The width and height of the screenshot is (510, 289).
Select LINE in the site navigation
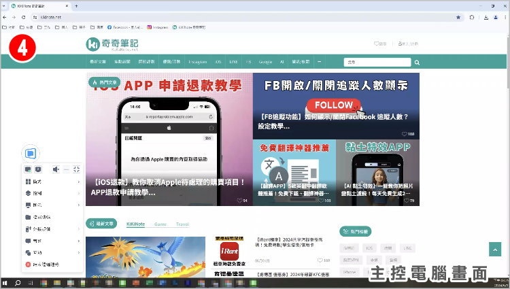coord(233,62)
